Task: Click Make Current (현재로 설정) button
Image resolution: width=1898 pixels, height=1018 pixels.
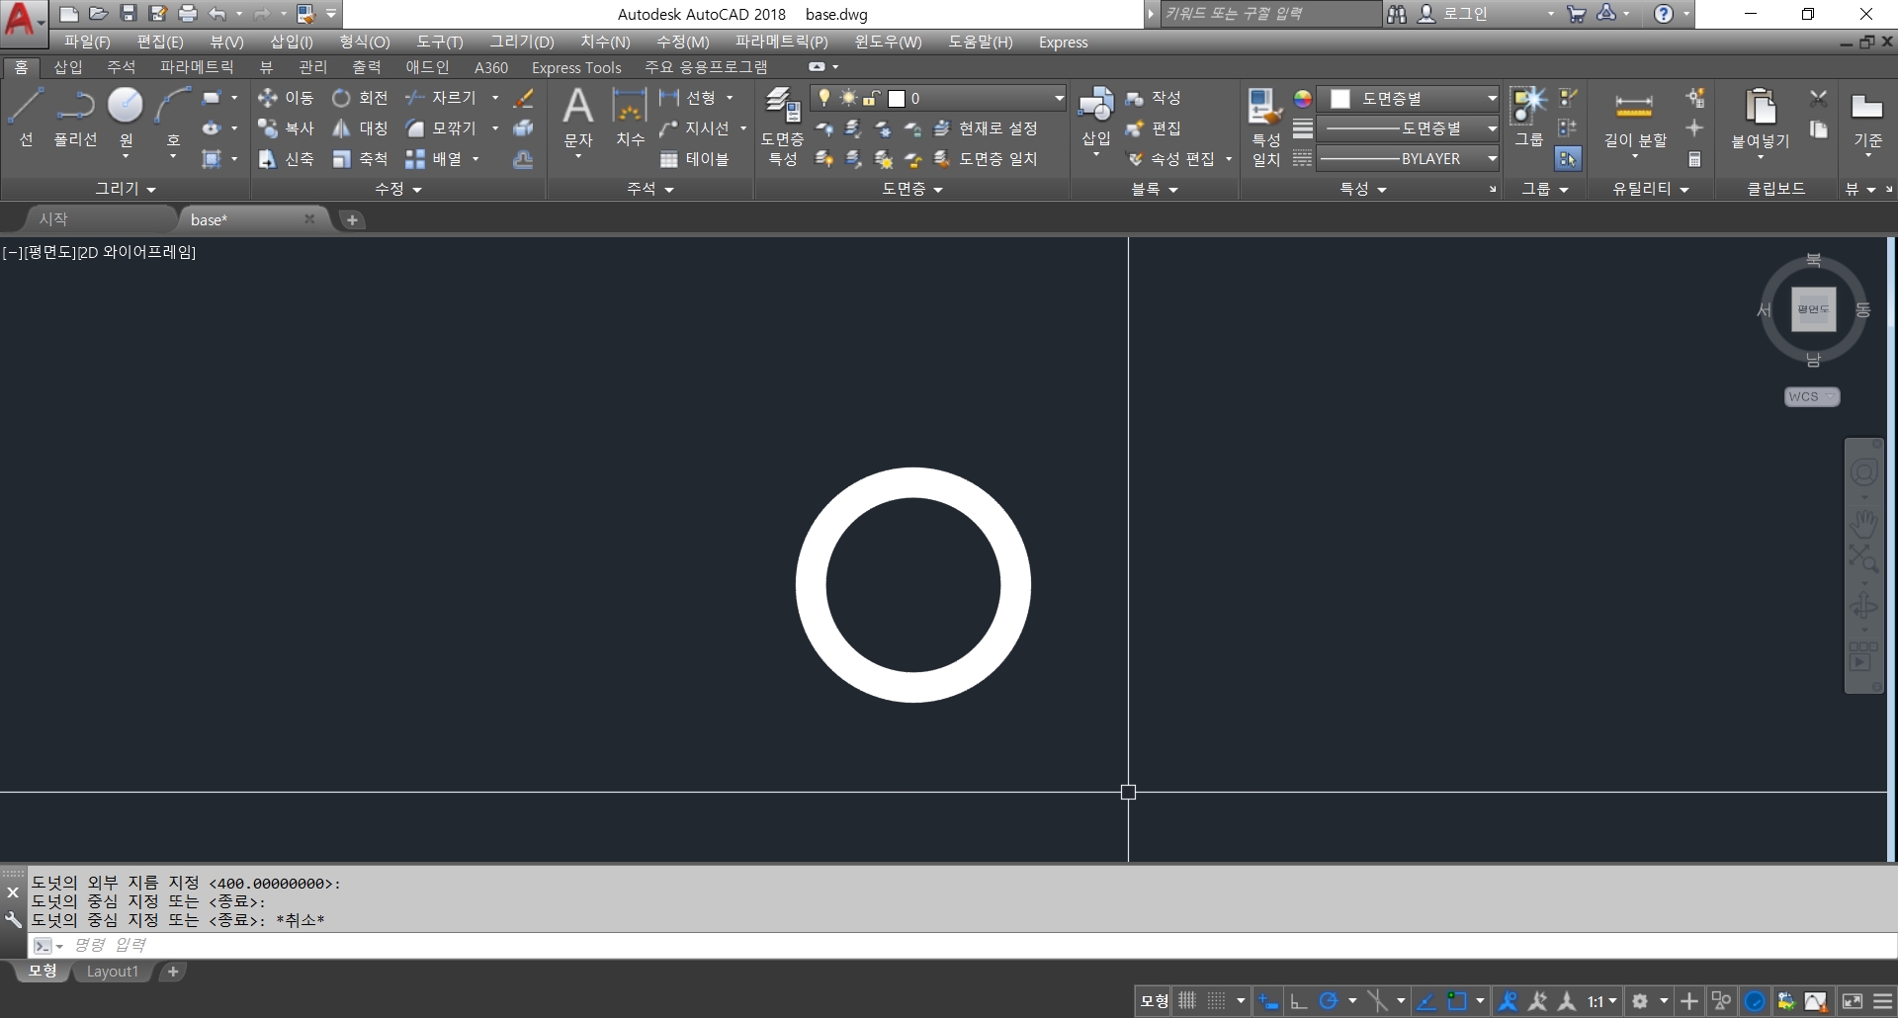Action: coord(986,128)
